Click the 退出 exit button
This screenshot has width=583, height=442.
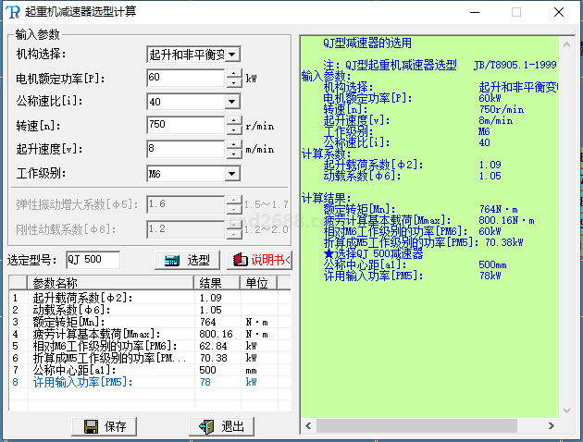point(220,426)
